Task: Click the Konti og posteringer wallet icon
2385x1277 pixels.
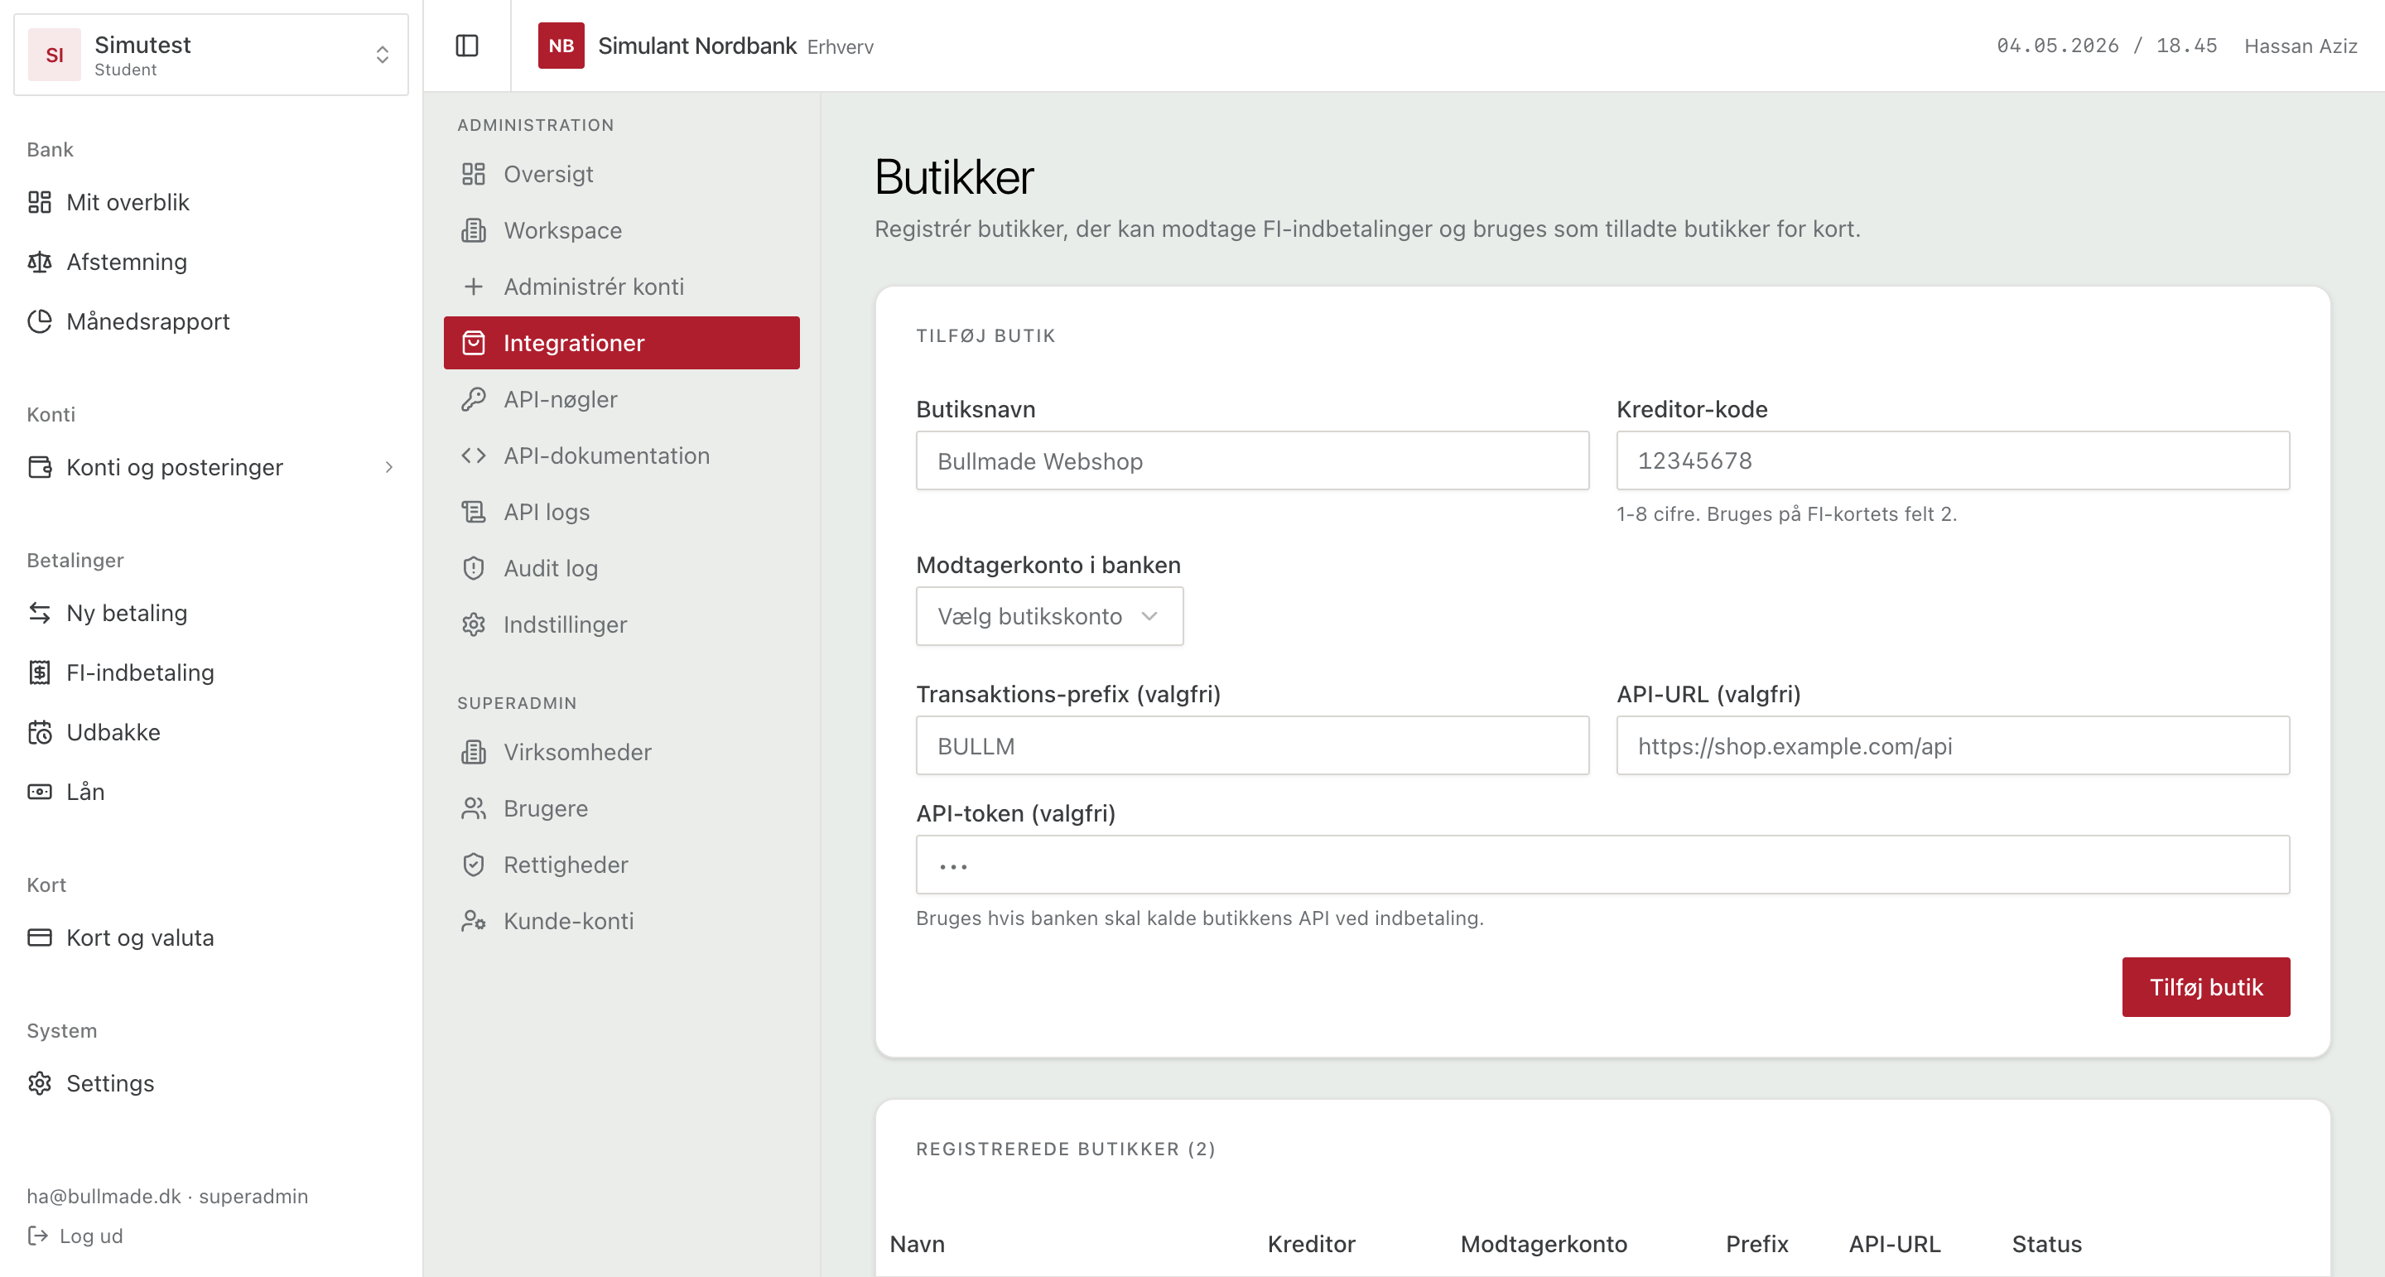Action: click(x=40, y=467)
